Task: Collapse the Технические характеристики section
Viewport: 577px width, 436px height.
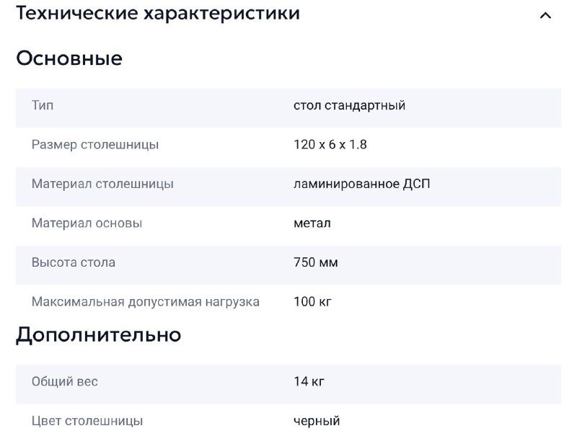Action: 159,13
